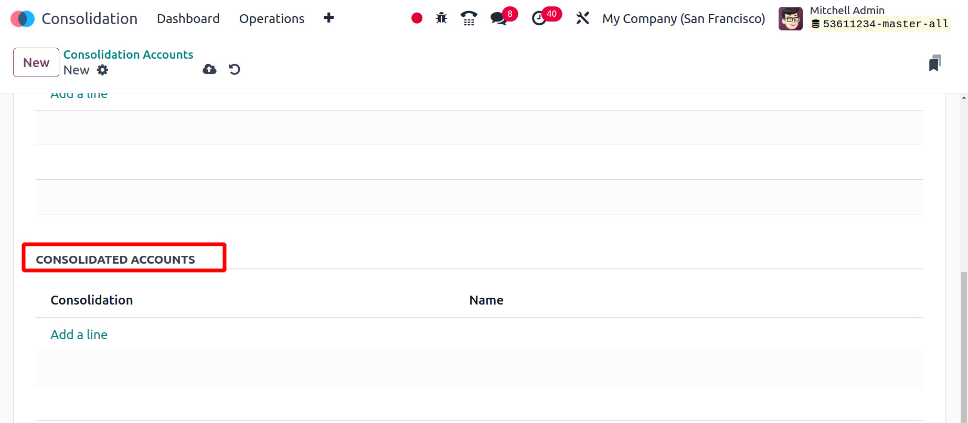Open the My Company (San Francisco) switcher
This screenshot has height=423, width=968.
pyautogui.click(x=683, y=19)
